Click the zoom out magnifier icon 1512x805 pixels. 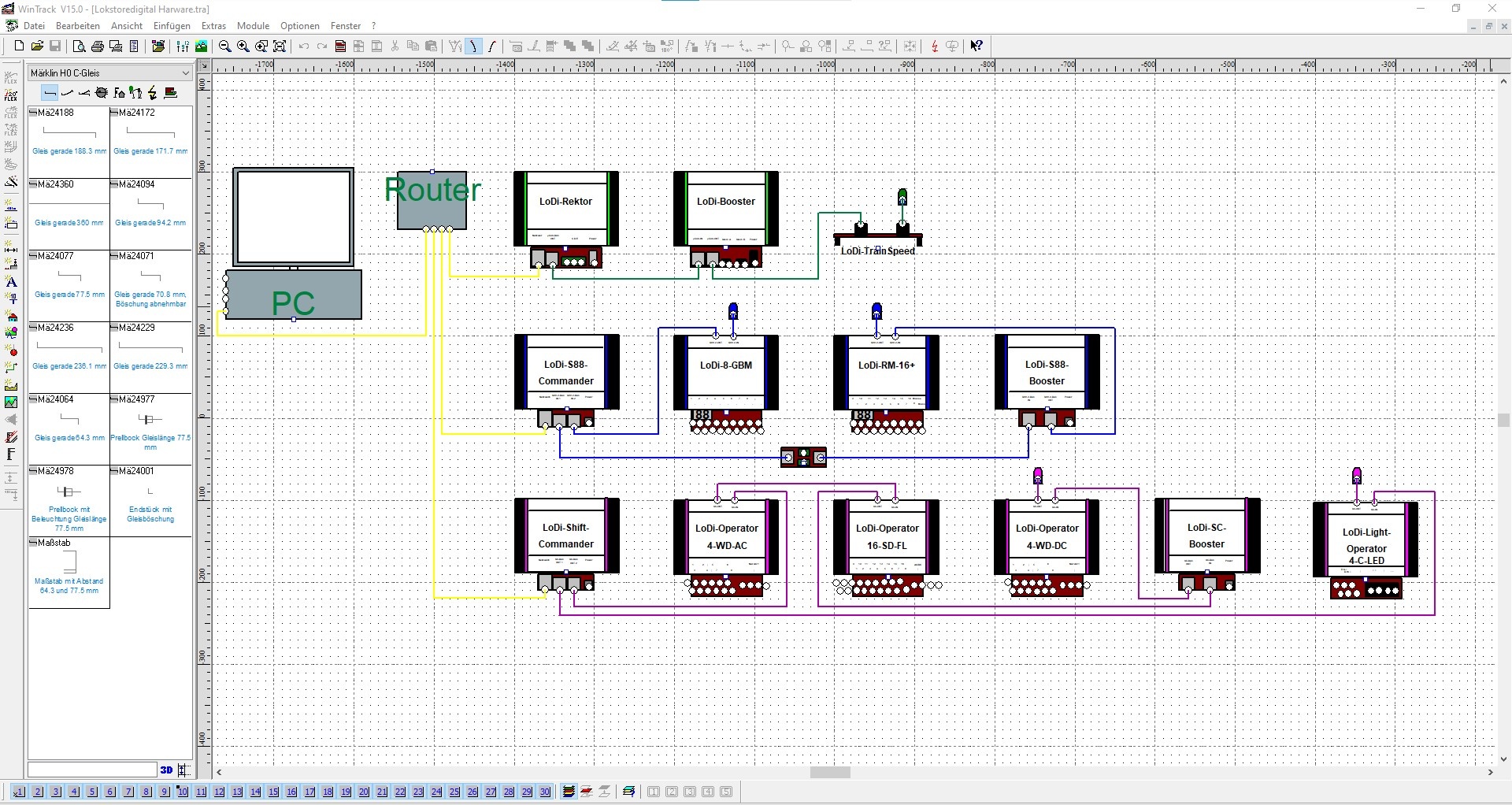pos(224,46)
